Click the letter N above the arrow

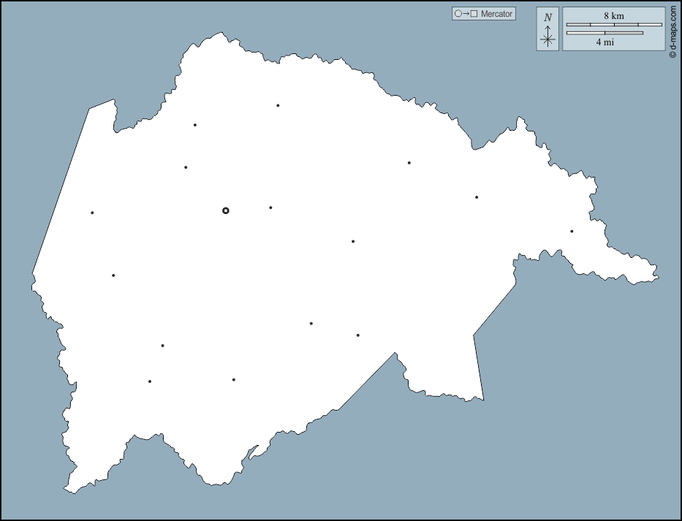click(x=548, y=18)
